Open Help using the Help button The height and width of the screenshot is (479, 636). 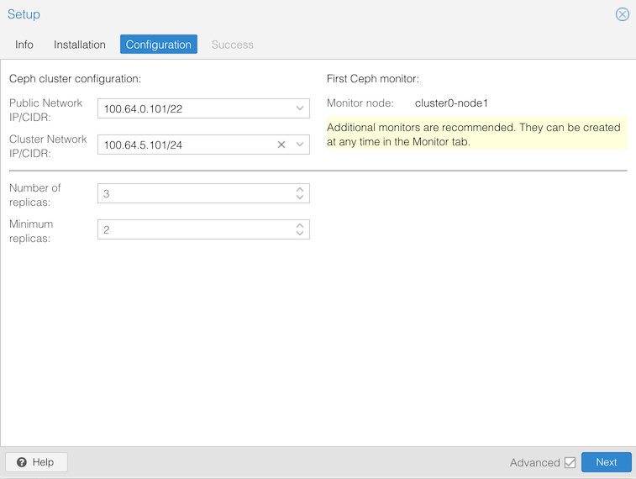[36, 462]
